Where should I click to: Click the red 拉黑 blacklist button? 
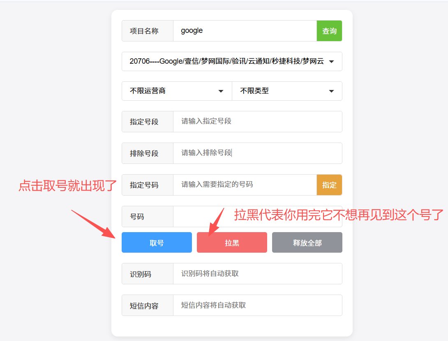click(232, 242)
